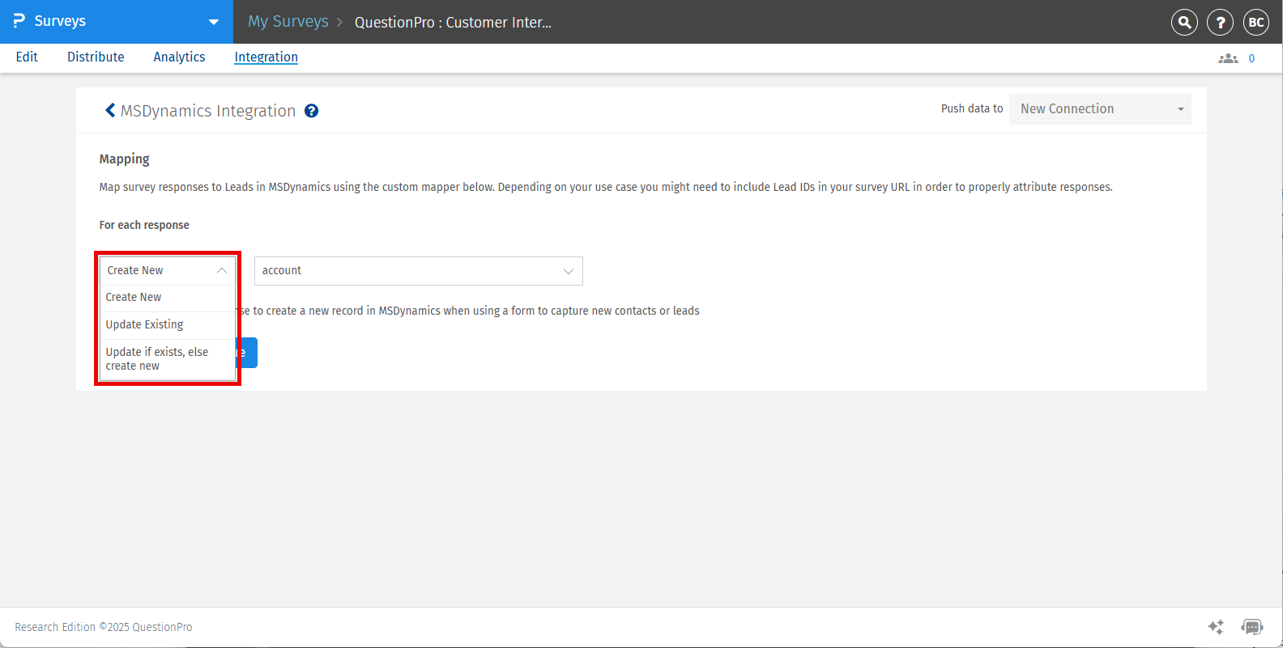Screen dimensions: 1283x648
Task: Click help icon beside MSDynamics Integration title
Action: click(311, 111)
